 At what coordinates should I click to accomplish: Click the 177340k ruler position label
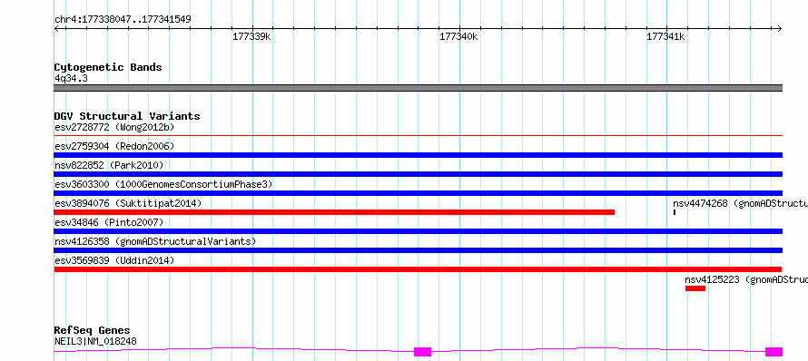point(458,36)
